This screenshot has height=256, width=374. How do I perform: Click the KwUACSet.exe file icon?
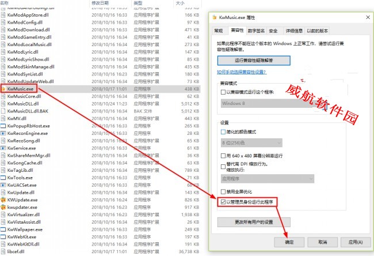coord(3,185)
